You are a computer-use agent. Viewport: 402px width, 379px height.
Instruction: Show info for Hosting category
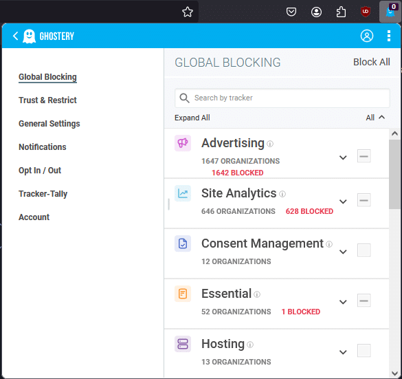click(x=250, y=345)
